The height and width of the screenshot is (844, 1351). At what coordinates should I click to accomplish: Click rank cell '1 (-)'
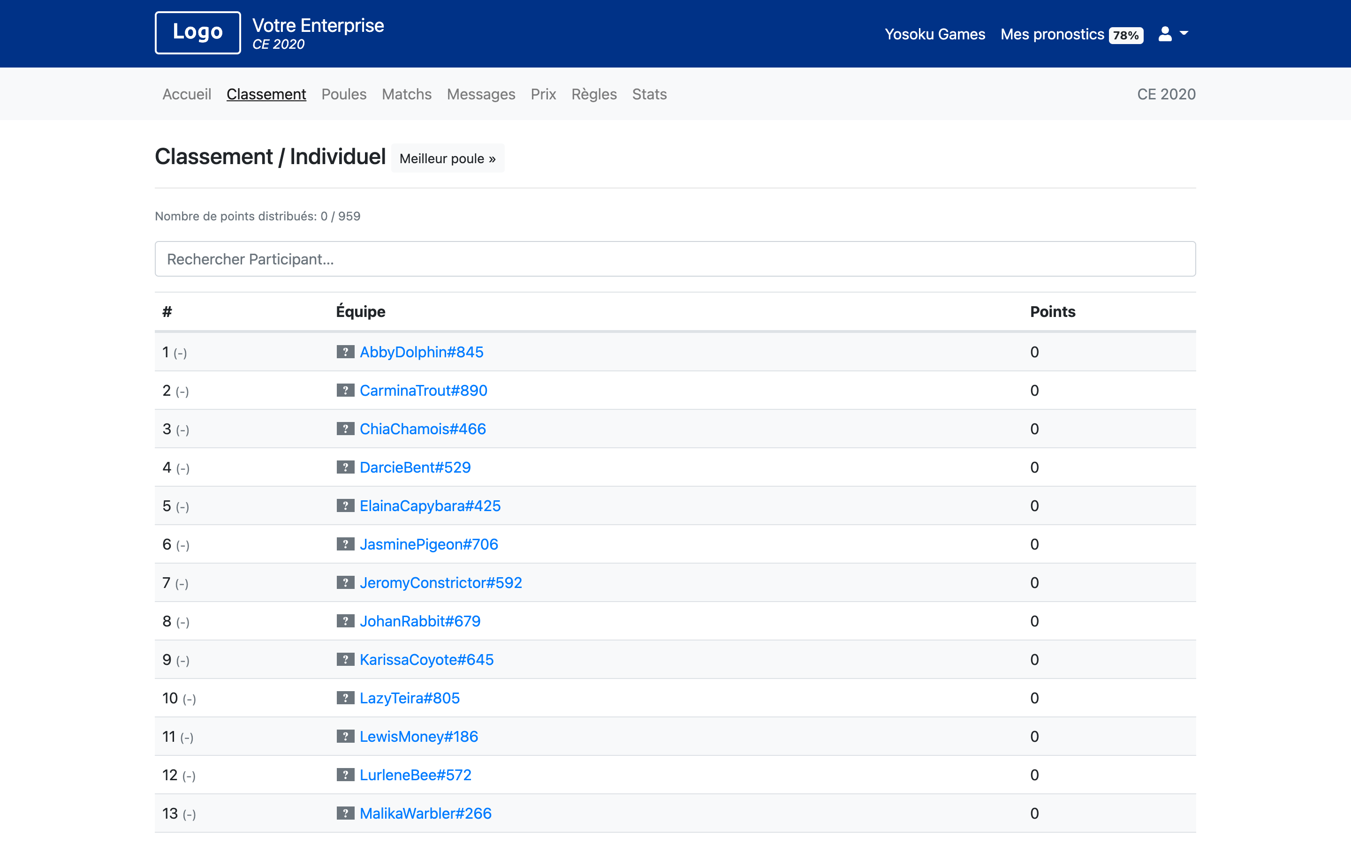(175, 352)
